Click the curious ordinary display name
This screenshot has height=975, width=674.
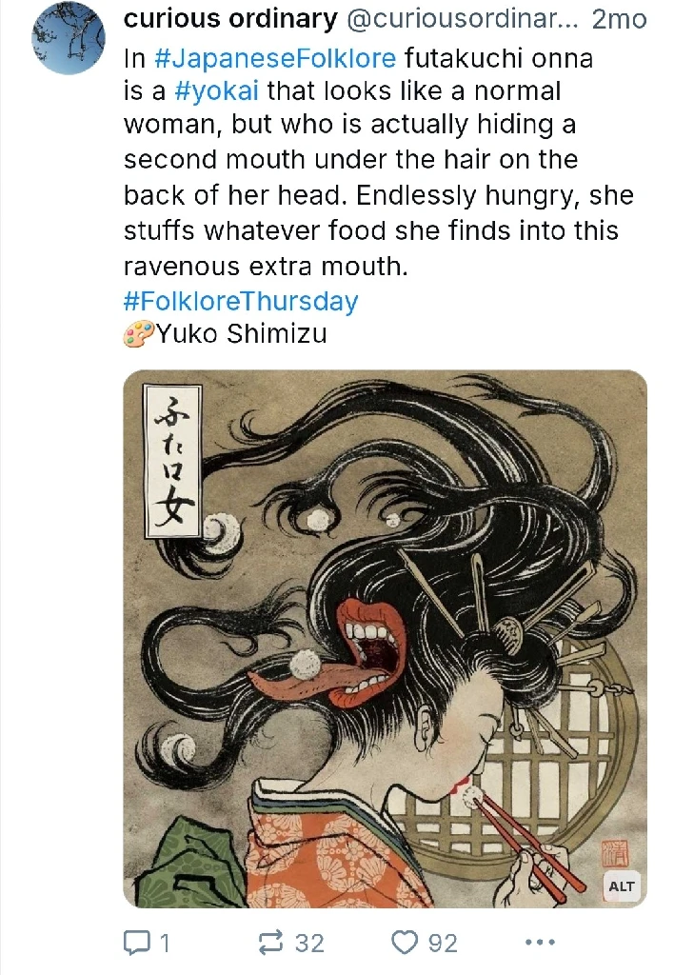pyautogui.click(x=230, y=19)
